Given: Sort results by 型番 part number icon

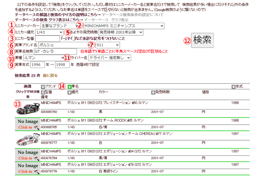Looking at the screenshot, I should click(x=43, y=92).
